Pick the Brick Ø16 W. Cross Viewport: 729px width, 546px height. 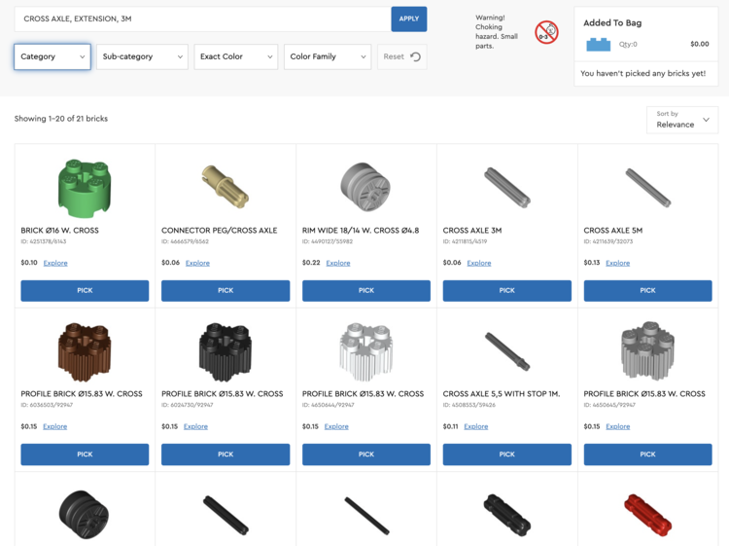[x=85, y=290]
